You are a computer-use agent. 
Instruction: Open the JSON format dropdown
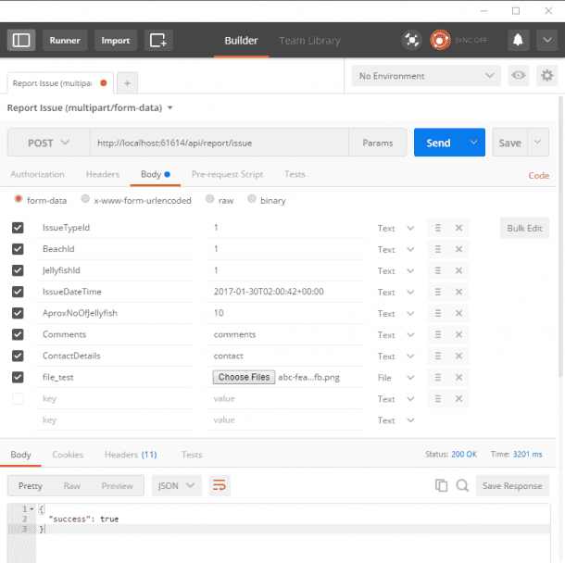coord(176,485)
